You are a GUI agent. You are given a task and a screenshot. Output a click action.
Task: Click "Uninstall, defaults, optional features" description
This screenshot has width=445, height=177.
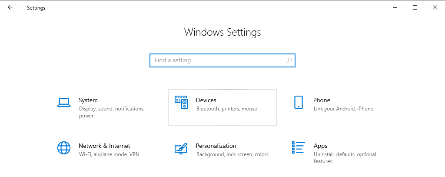[345, 158]
